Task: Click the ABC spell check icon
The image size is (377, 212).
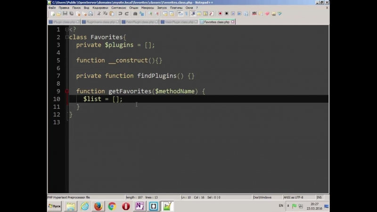Action: point(254,14)
